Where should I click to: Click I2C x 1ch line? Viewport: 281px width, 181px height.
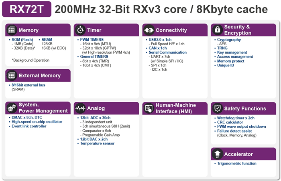point(159,70)
